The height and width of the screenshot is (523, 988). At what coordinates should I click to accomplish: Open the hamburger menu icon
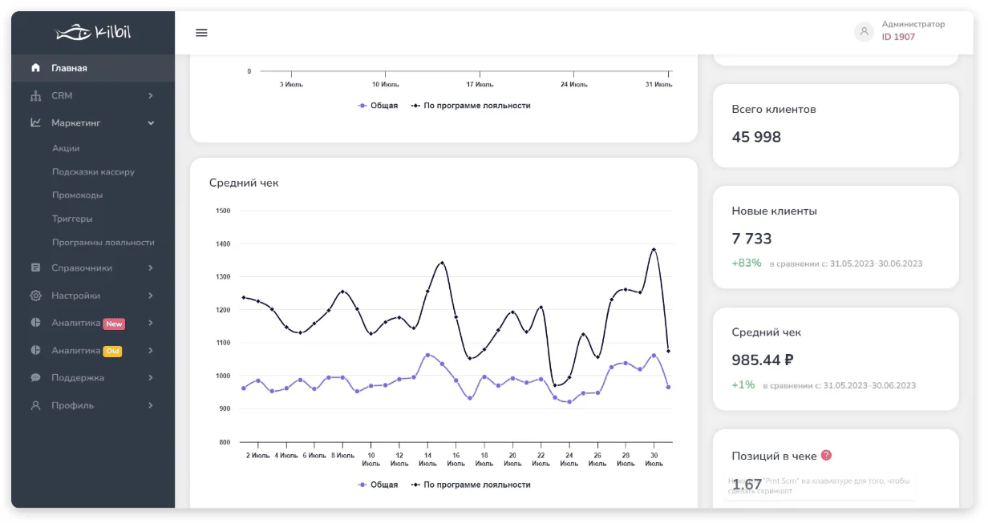point(201,33)
